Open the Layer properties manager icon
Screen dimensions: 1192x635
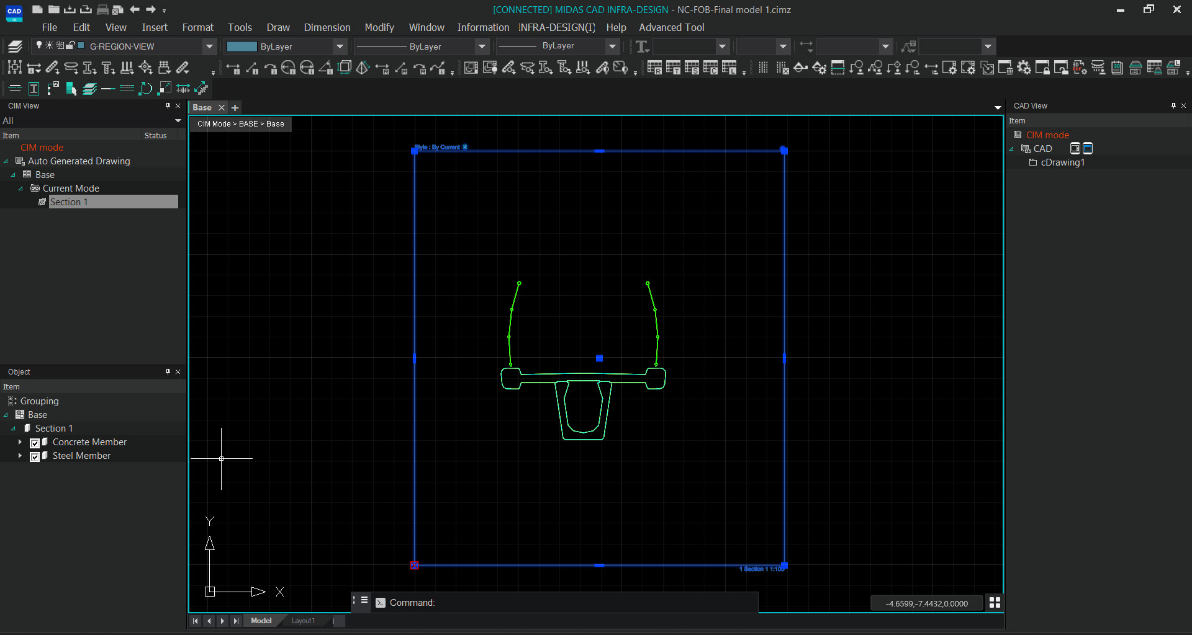(x=16, y=47)
